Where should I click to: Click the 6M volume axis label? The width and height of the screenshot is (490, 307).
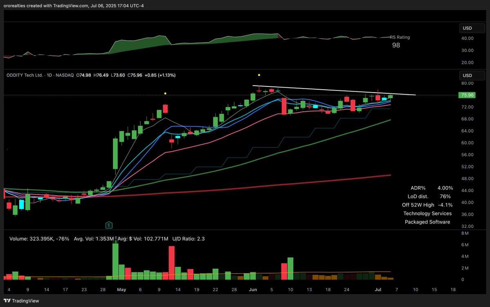[x=464, y=245]
